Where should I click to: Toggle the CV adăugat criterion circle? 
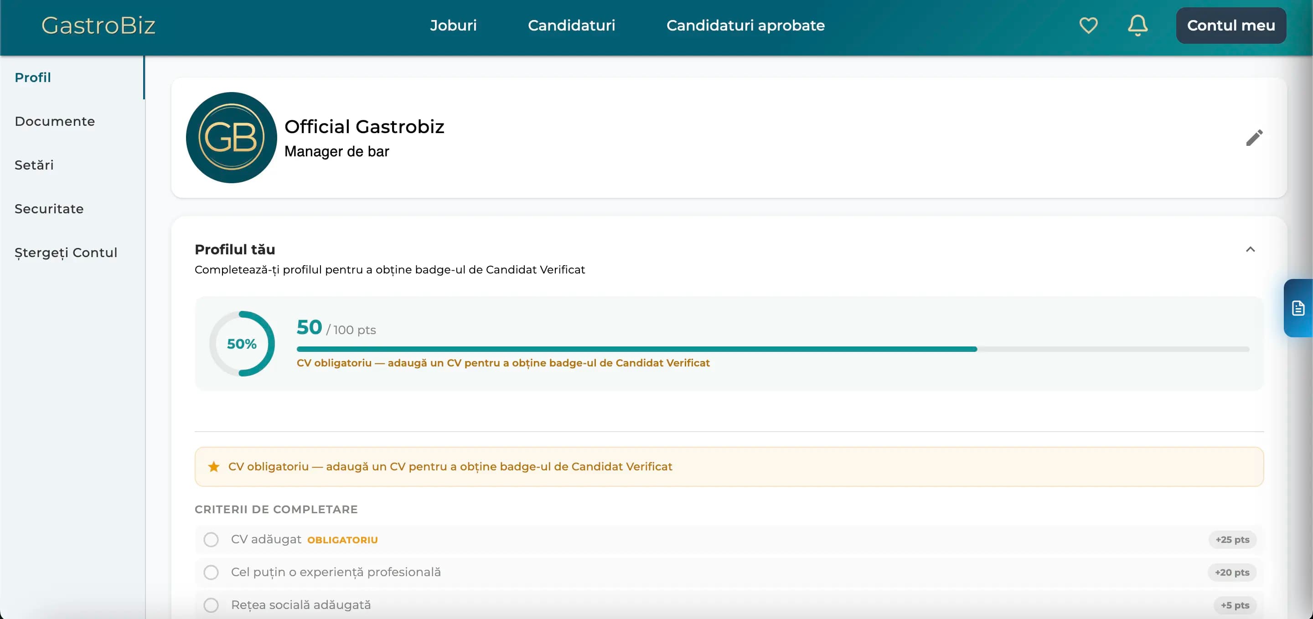click(211, 540)
